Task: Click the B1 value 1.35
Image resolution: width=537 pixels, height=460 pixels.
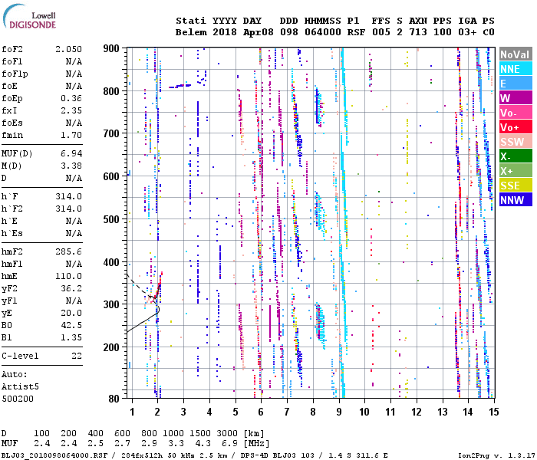Action: point(71,337)
